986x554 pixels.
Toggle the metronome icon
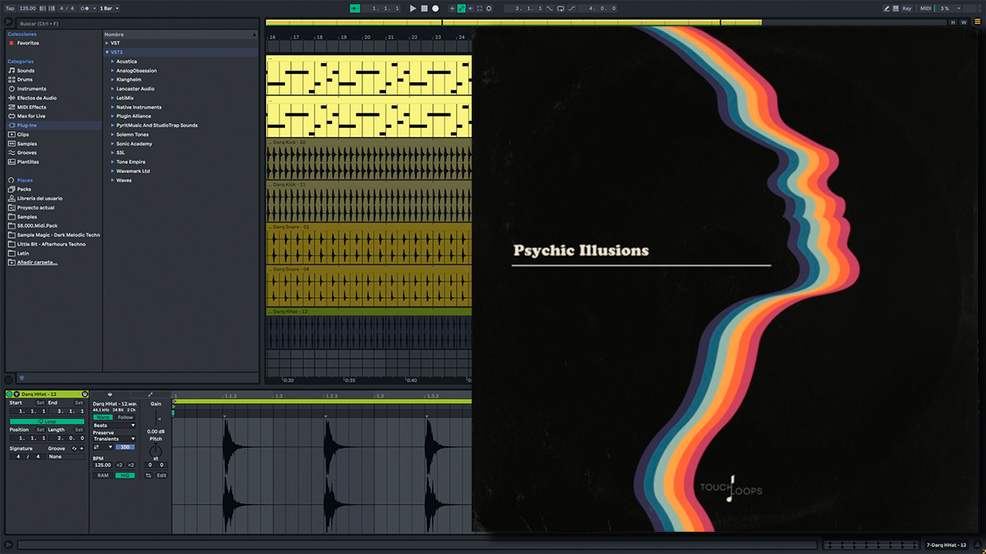tap(85, 8)
